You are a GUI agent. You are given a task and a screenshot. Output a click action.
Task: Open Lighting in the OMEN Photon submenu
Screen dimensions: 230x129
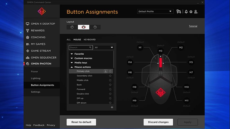pyautogui.click(x=36, y=78)
